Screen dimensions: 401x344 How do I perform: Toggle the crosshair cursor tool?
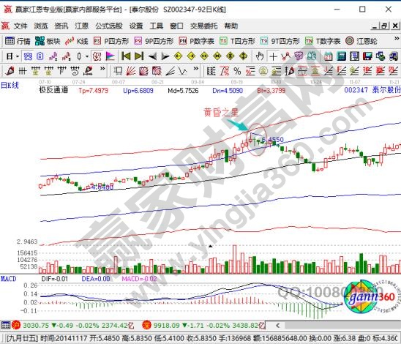click(273, 56)
